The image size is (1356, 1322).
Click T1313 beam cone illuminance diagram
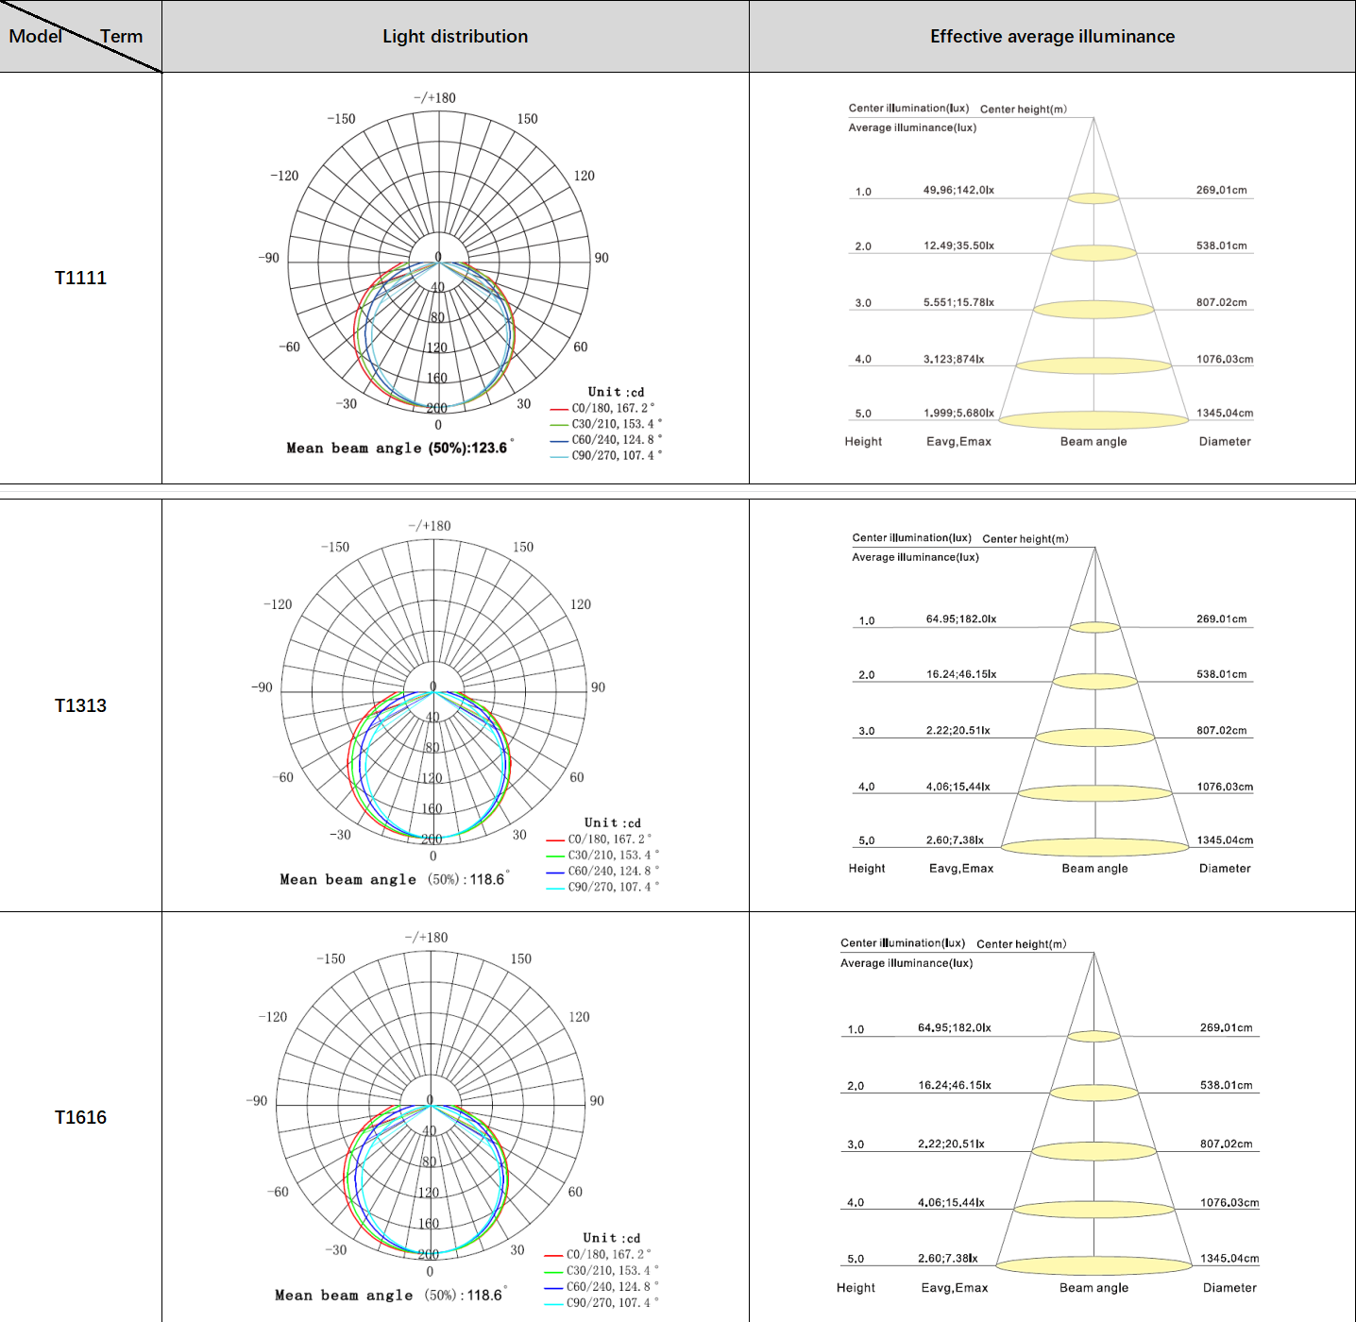click(x=1095, y=702)
